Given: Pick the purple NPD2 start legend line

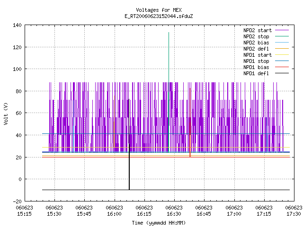Looking at the screenshot, I should tap(282, 30).
